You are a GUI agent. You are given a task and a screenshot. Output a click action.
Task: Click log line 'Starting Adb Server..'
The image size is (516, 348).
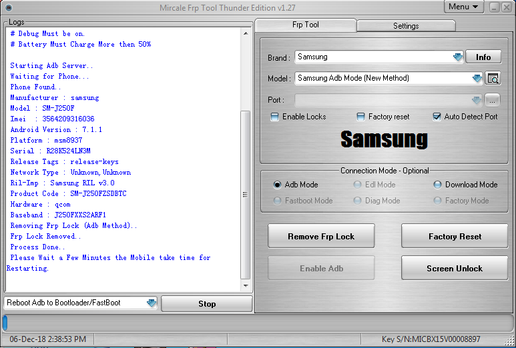click(52, 65)
